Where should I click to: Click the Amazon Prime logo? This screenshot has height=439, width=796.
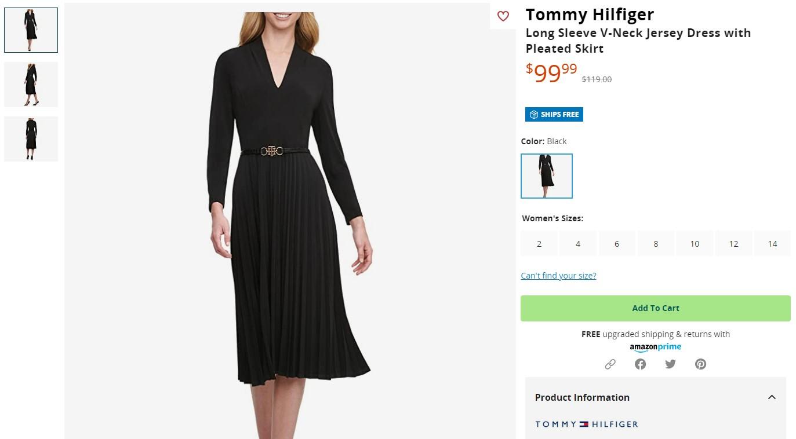(x=655, y=347)
